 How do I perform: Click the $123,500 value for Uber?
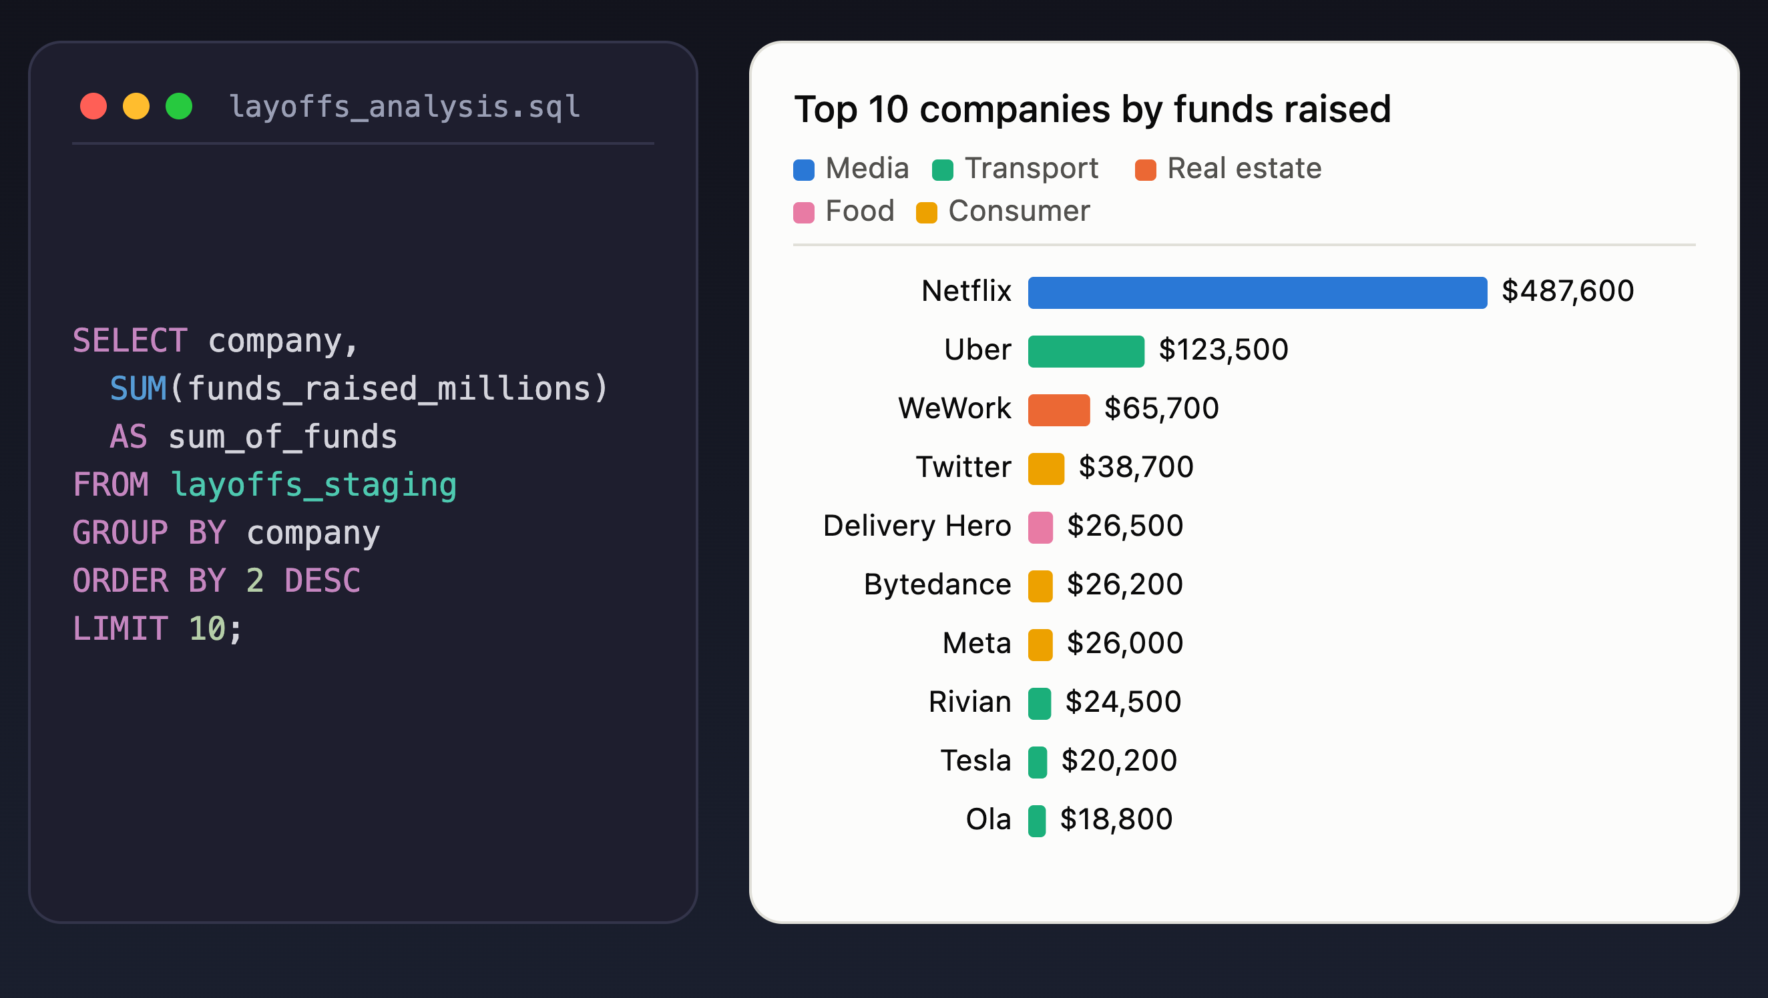click(x=1224, y=350)
